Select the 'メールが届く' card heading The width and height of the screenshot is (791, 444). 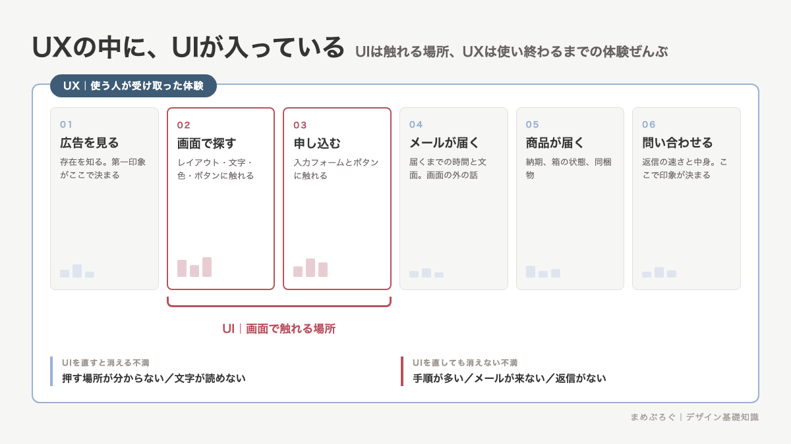445,143
